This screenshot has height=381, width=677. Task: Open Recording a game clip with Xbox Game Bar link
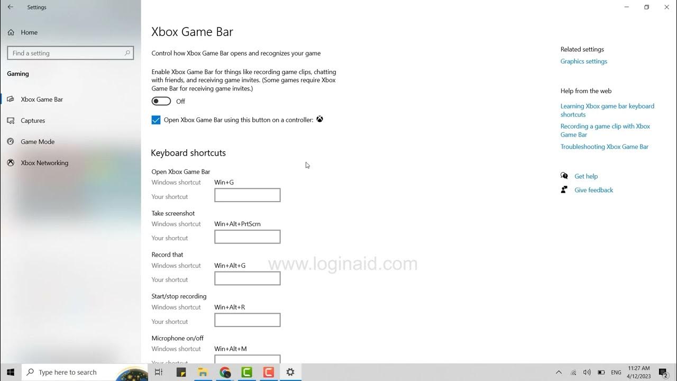point(605,130)
